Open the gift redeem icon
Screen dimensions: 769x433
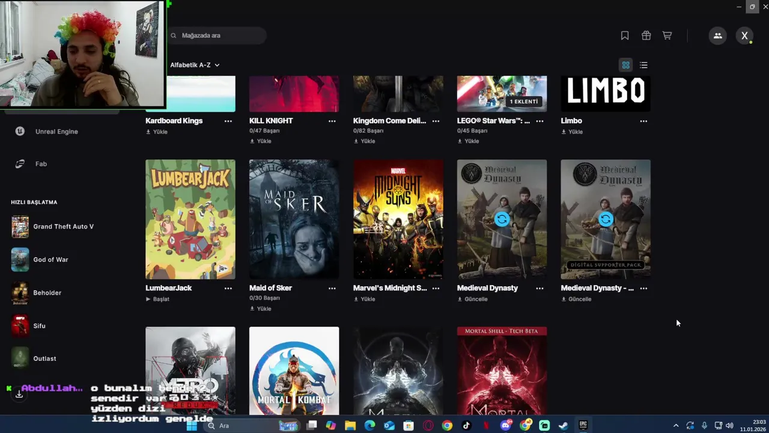(x=646, y=35)
